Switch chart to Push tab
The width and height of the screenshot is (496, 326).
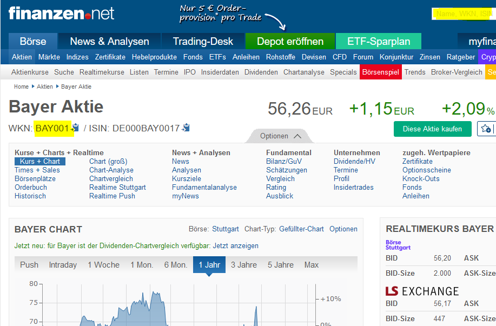click(x=29, y=265)
